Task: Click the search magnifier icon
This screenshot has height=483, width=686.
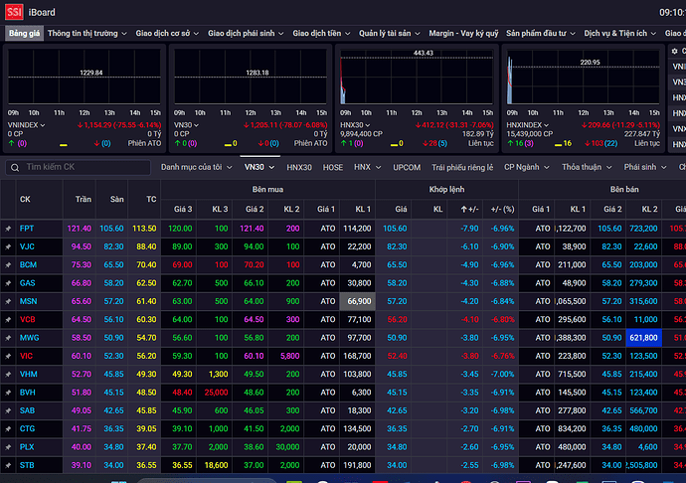Action: (14, 167)
